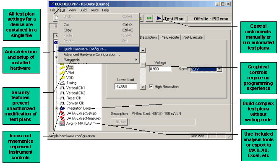Click the empty Status text field
The height and width of the screenshot is (165, 279).
coord(162,122)
